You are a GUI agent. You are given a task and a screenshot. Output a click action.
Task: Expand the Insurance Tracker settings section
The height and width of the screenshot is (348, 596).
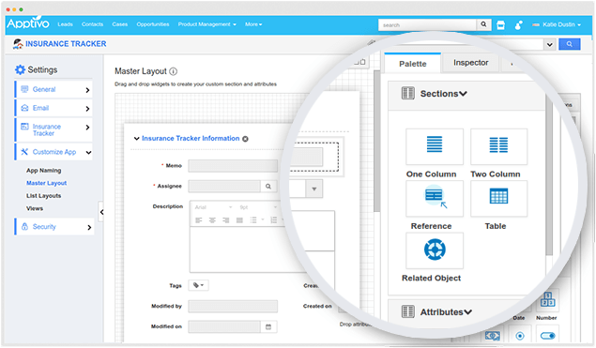(x=53, y=129)
